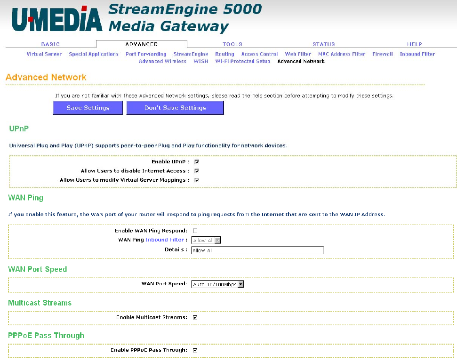
Task: Click the Multicast Streams section heading
Action: pyautogui.click(x=40, y=303)
